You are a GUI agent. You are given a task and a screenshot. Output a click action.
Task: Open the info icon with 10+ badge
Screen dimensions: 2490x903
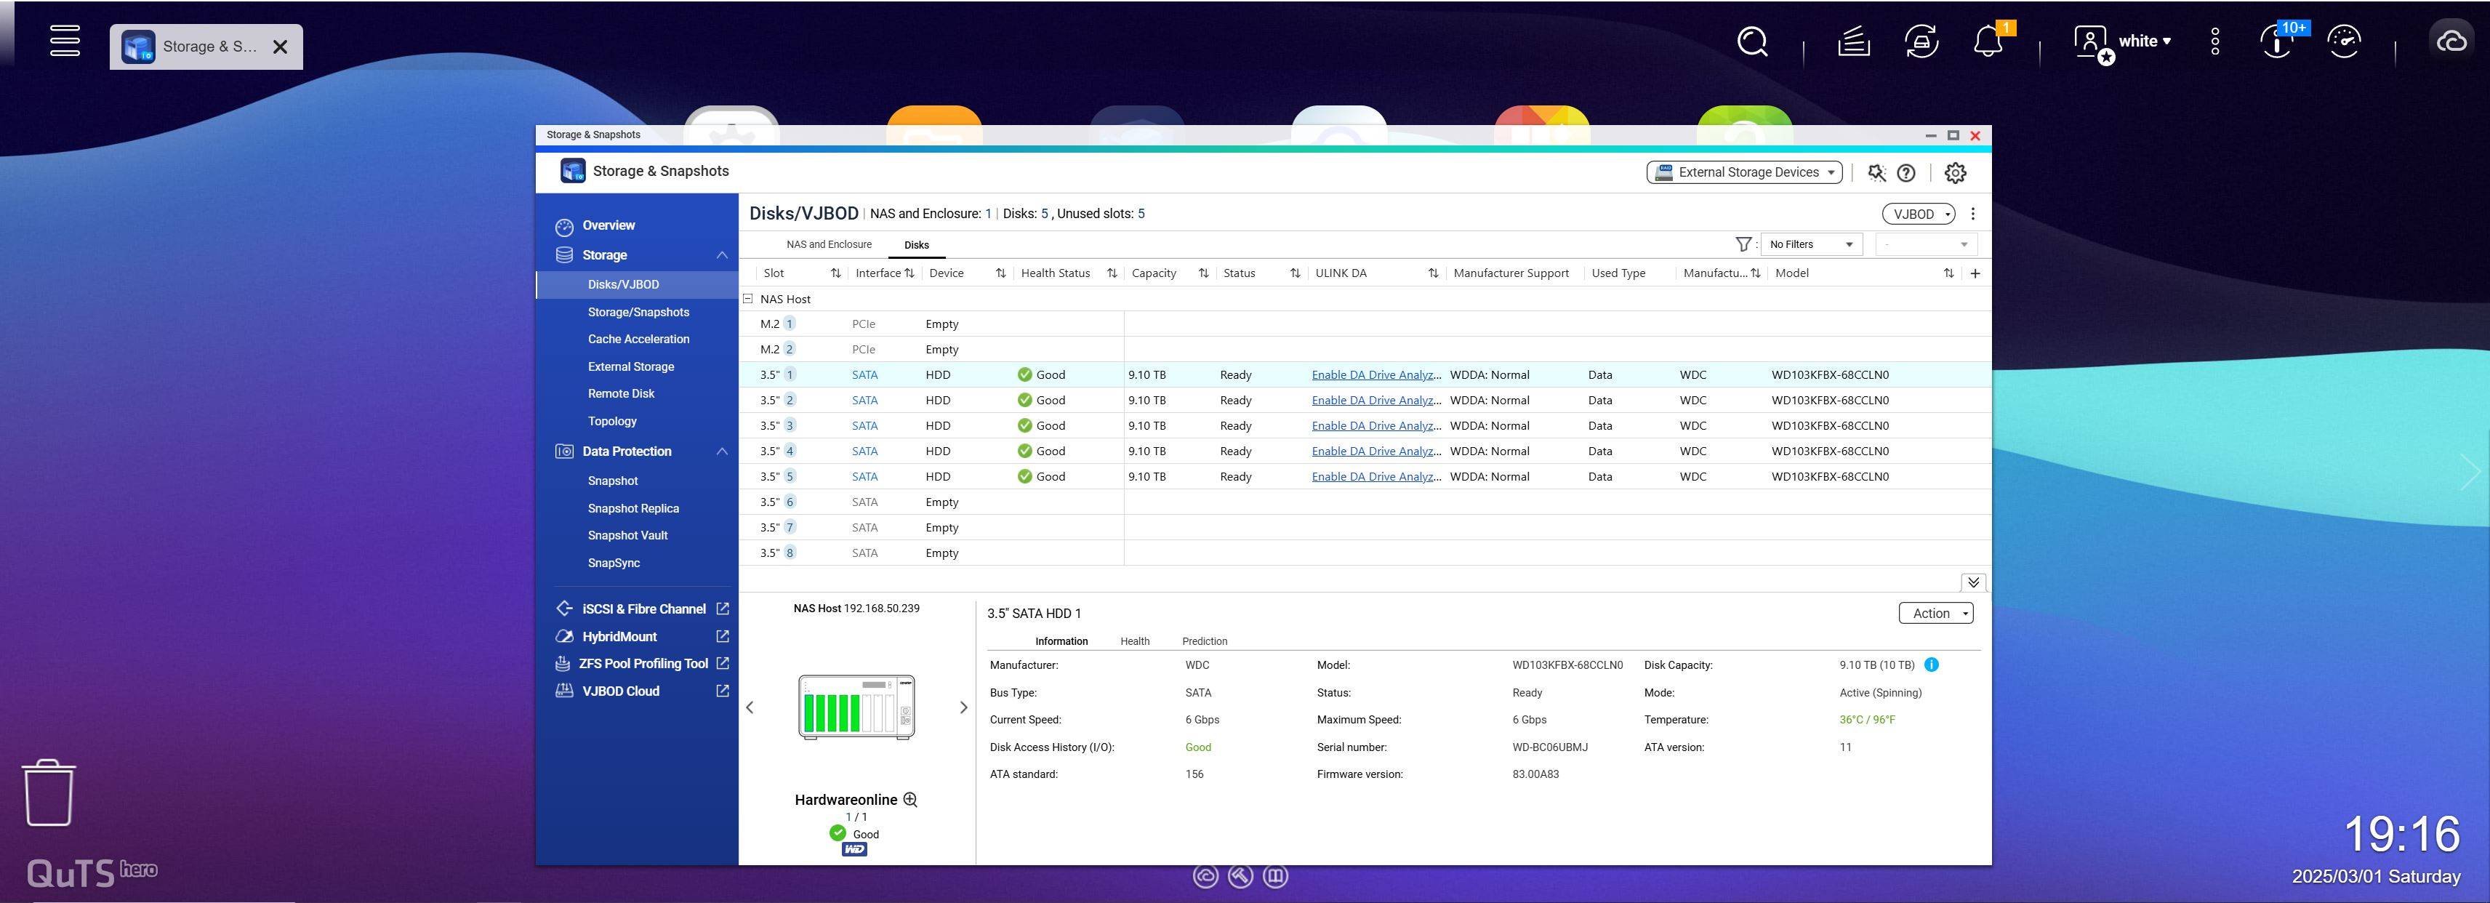point(2277,41)
